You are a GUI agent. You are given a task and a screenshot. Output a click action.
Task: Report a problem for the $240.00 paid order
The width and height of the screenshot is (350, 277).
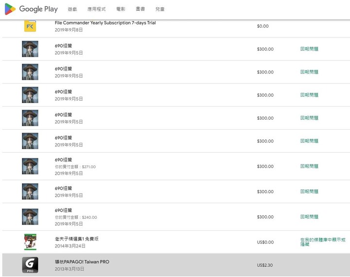tap(309, 217)
